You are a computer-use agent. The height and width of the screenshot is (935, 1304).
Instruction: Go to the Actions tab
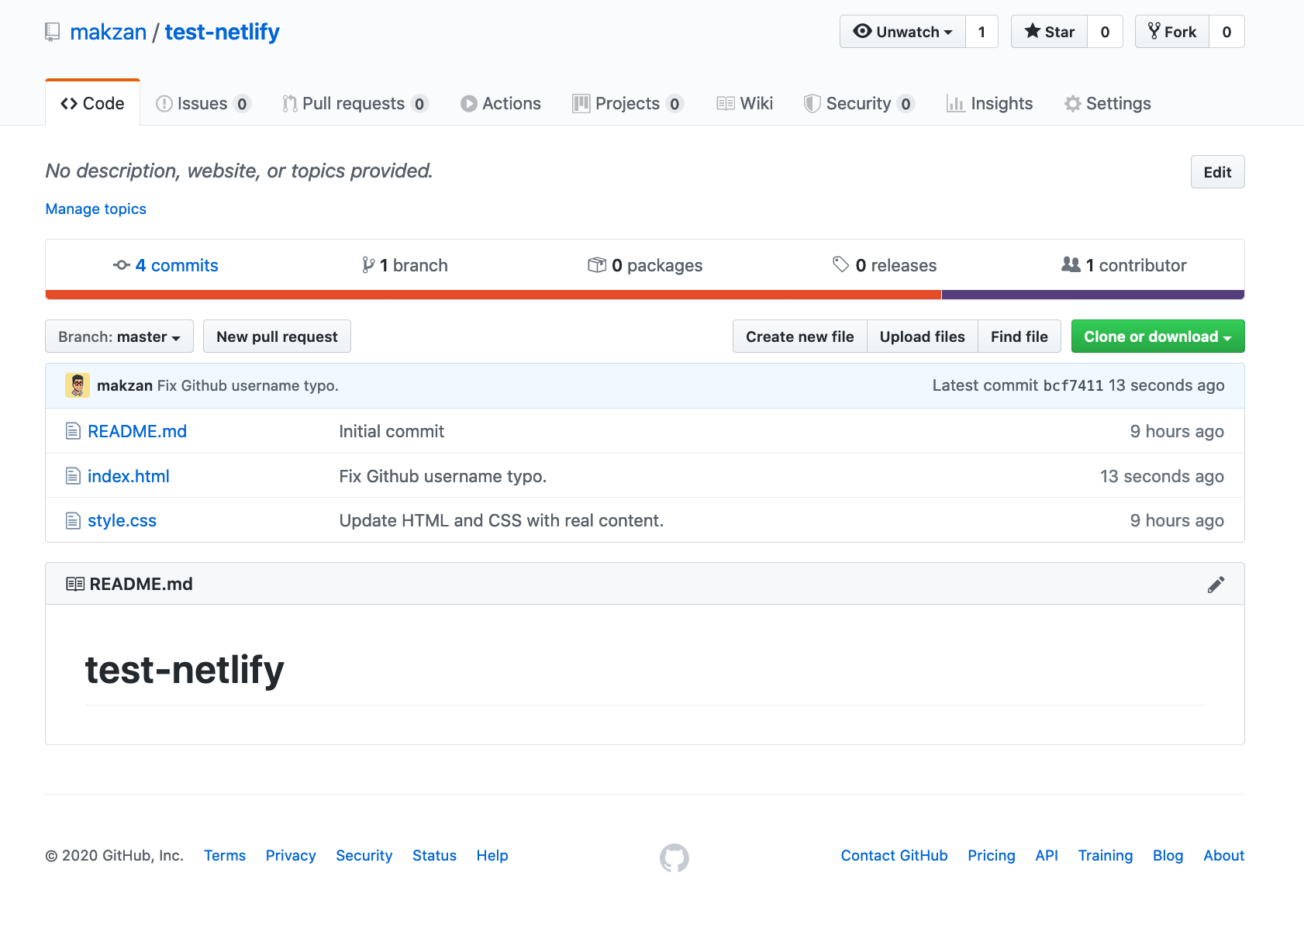[501, 103]
